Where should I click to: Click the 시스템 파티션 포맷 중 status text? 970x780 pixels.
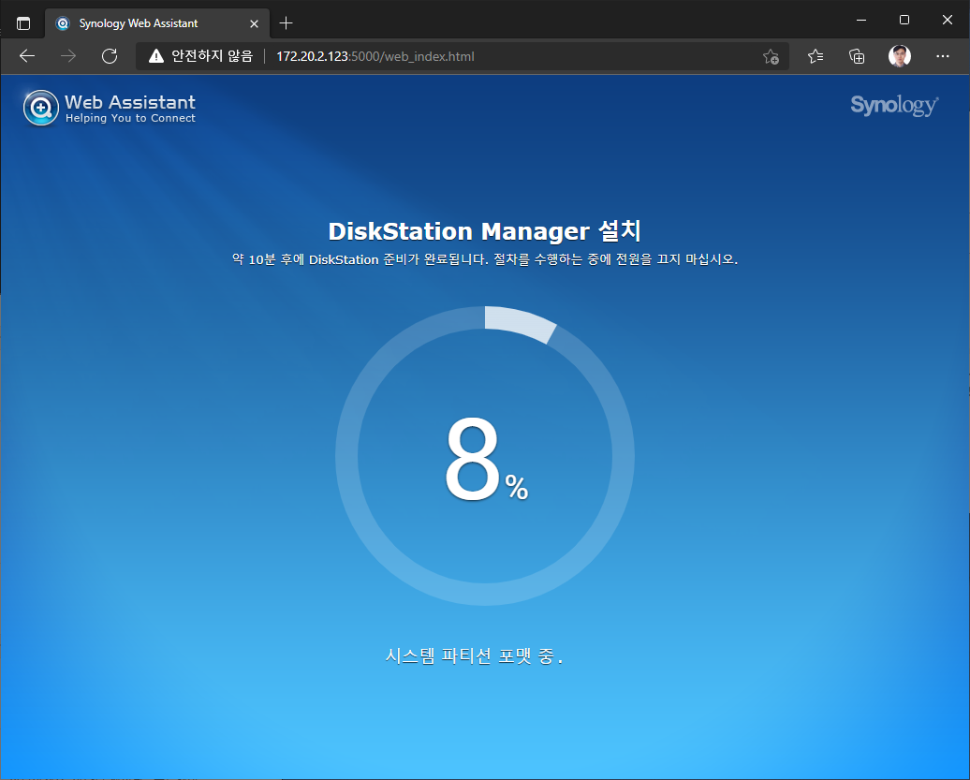[x=474, y=655]
